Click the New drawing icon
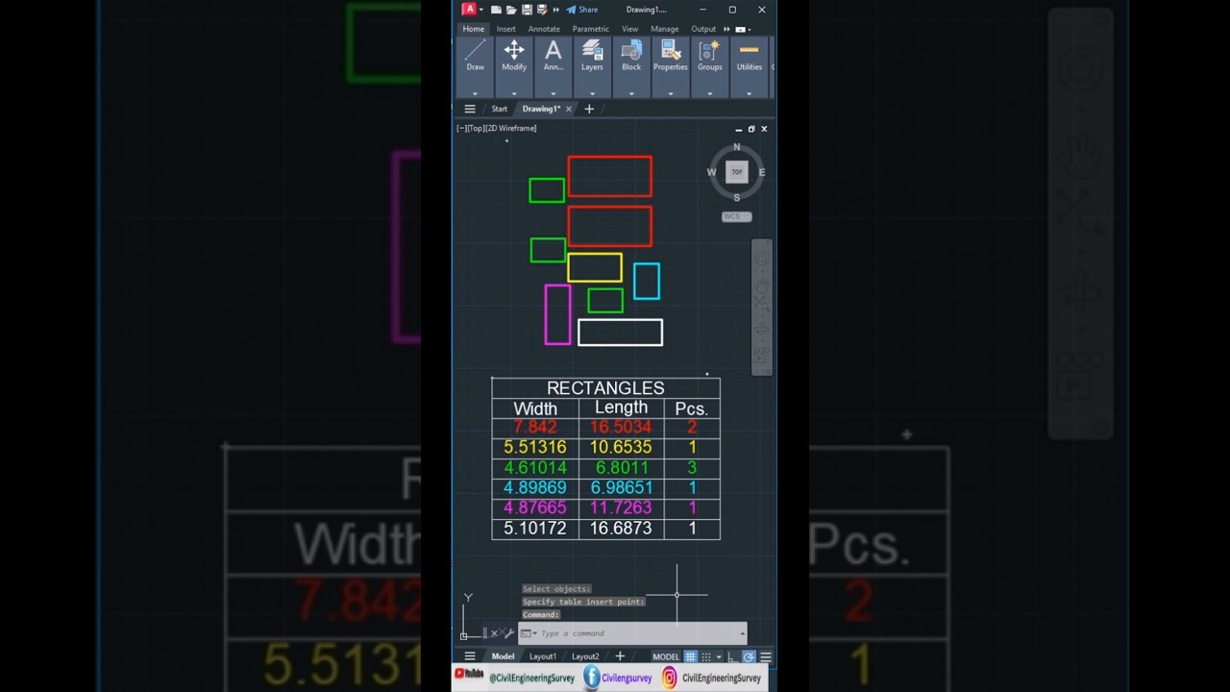The image size is (1230, 692). (496, 10)
